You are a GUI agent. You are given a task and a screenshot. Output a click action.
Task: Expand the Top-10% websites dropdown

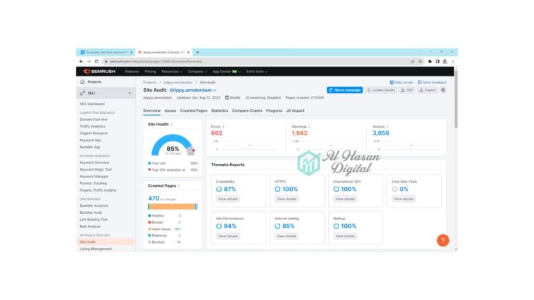tap(184, 169)
